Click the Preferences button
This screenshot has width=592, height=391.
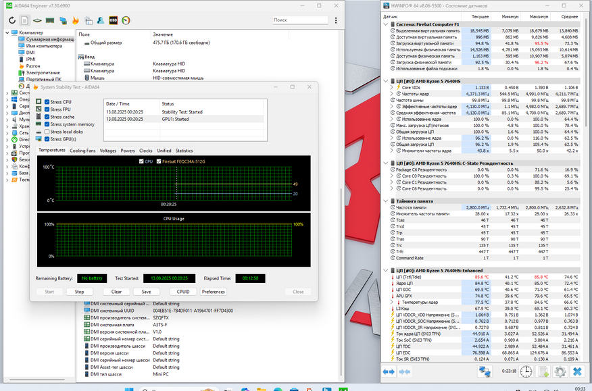213,292
